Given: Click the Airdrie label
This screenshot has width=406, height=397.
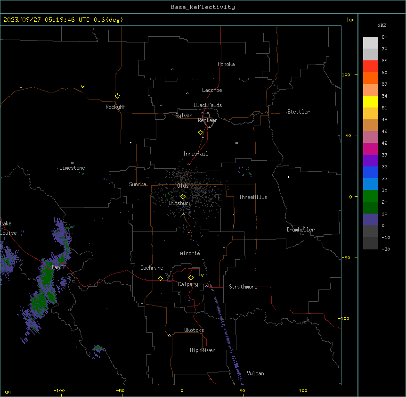Looking at the screenshot, I should 190,253.
